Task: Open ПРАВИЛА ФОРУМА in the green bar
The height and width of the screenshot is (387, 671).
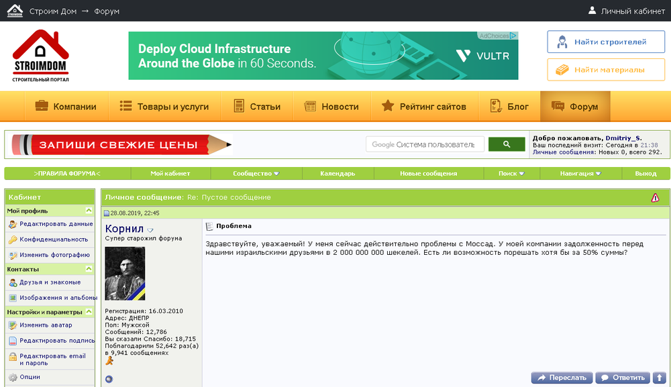Action: [67, 174]
